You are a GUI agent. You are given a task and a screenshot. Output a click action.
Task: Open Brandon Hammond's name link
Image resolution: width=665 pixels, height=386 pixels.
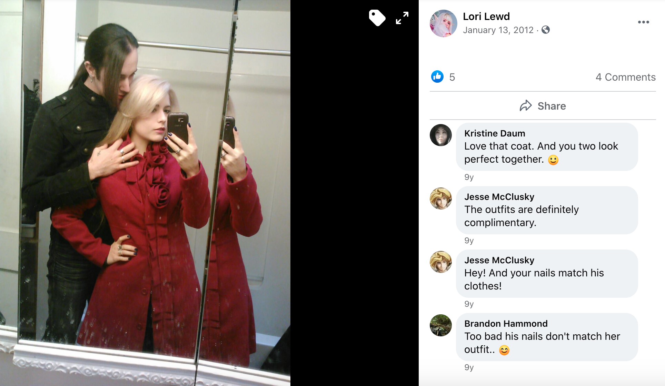point(506,324)
